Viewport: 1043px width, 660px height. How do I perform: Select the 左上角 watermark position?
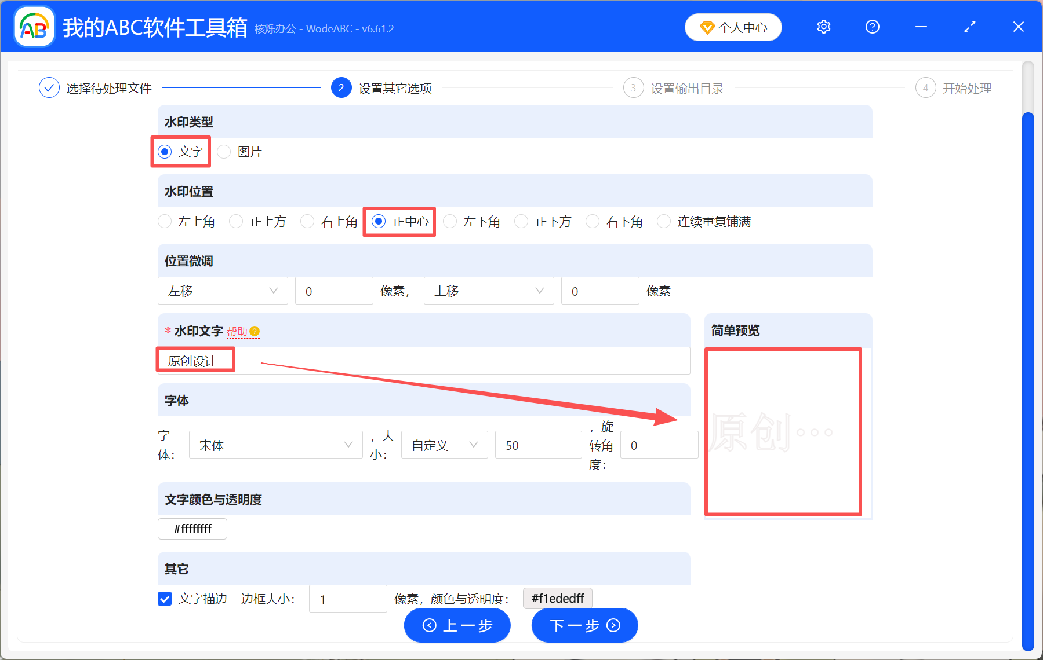tap(165, 221)
